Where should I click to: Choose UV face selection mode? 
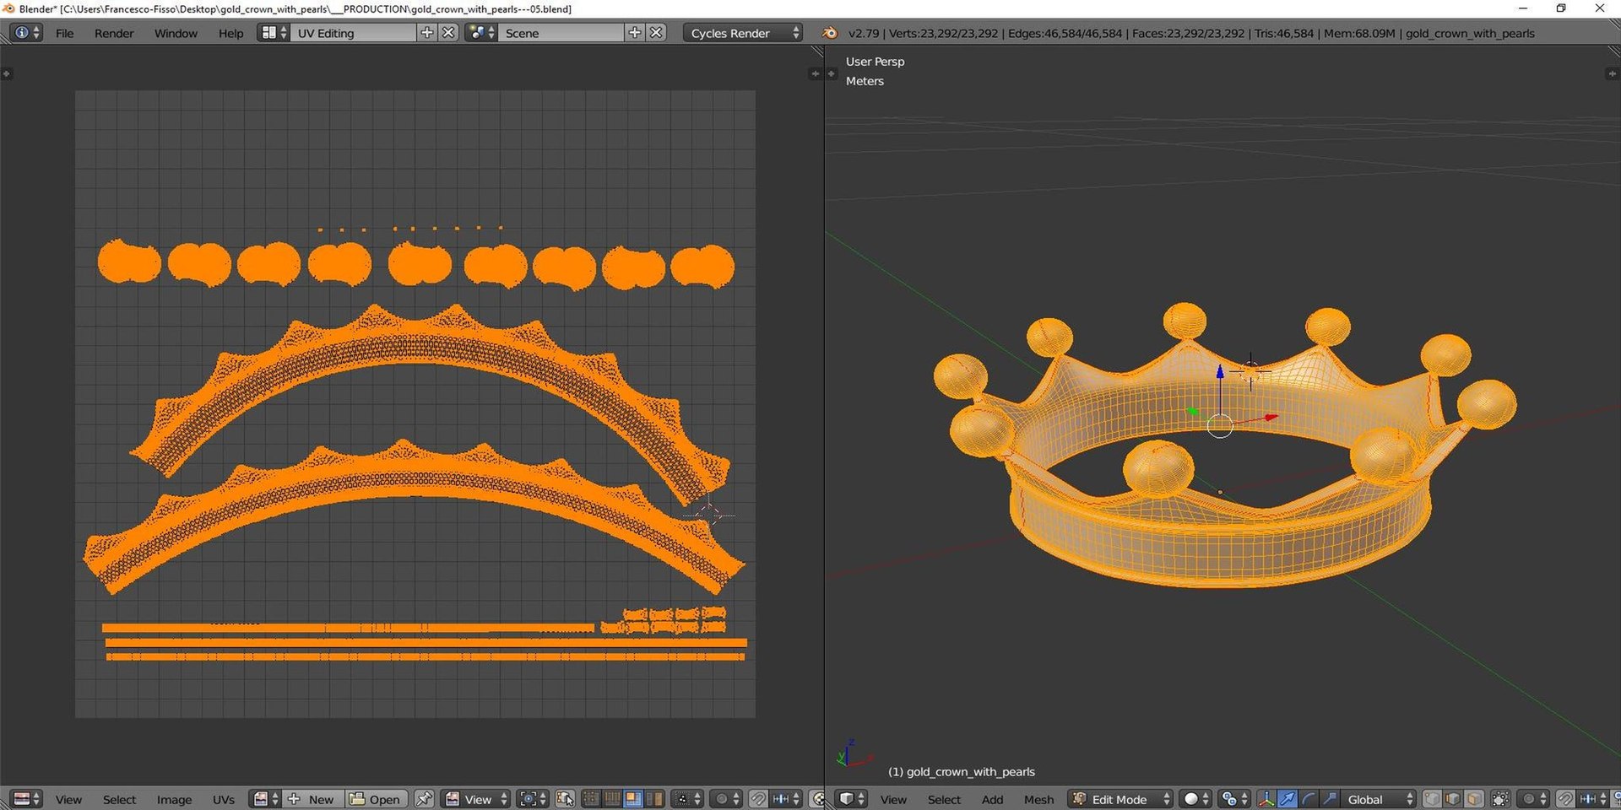pos(633,799)
